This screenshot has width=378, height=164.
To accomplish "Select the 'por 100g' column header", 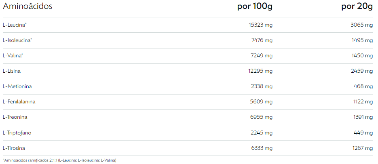I will 255,6.
